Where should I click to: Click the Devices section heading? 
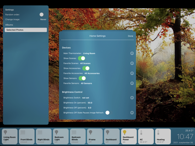pyautogui.click(x=66, y=48)
